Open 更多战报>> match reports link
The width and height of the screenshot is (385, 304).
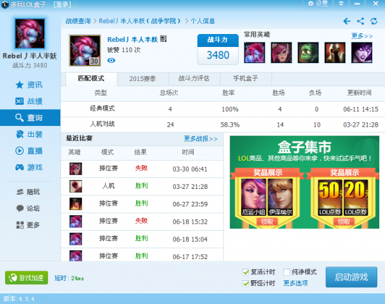point(201,139)
